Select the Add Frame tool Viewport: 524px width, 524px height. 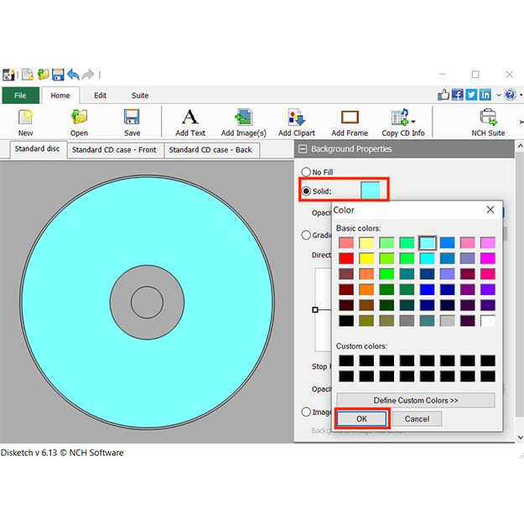click(x=350, y=122)
